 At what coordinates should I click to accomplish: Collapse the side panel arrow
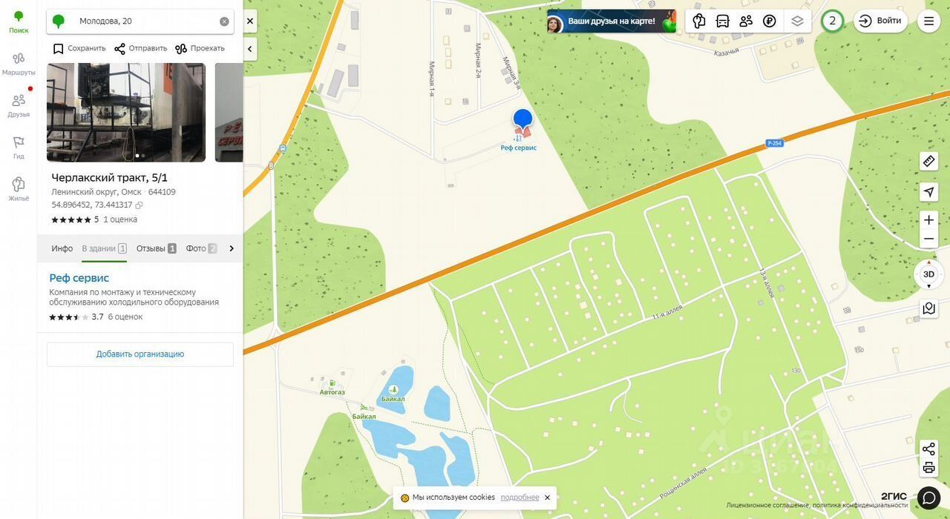[x=250, y=49]
